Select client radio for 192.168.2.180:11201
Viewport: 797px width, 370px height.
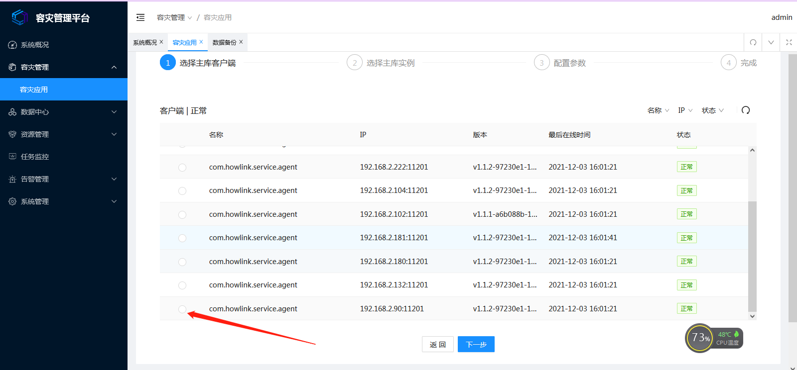182,262
